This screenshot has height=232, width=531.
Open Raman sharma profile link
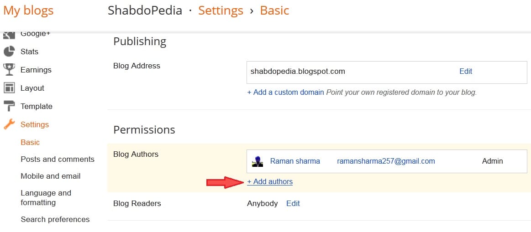[295, 161]
